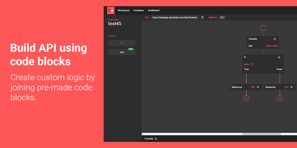The height and width of the screenshot is (148, 297).
Task: Open the Workspace menu
Action: click(x=124, y=10)
